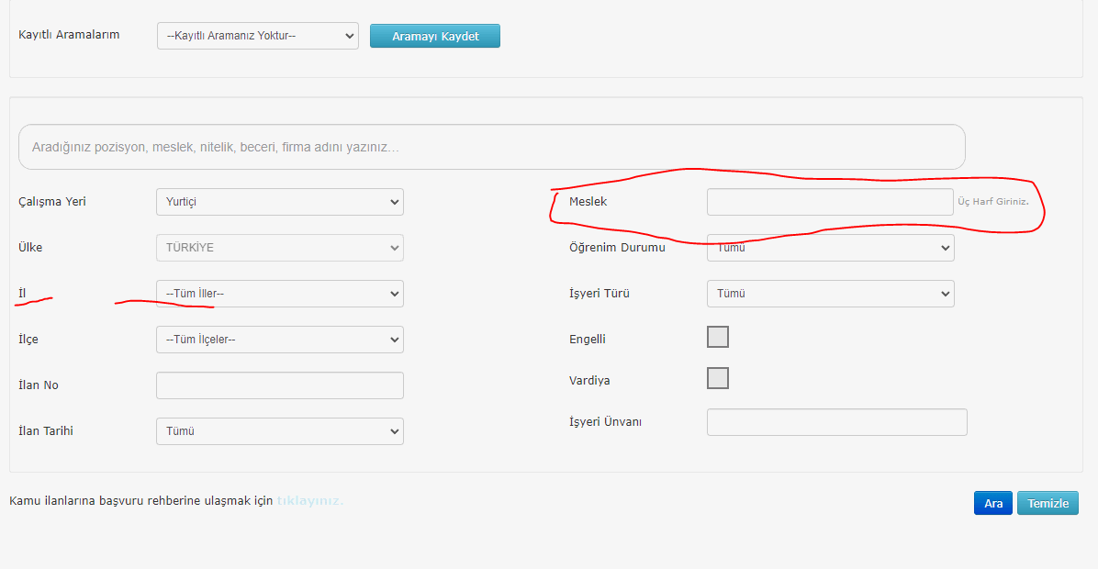This screenshot has height=569, width=1098.
Task: Open the Çalışma Yeri dropdown
Action: [279, 202]
